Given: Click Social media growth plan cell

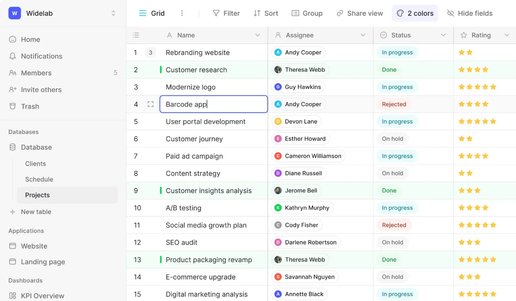Looking at the screenshot, I should (214, 225).
